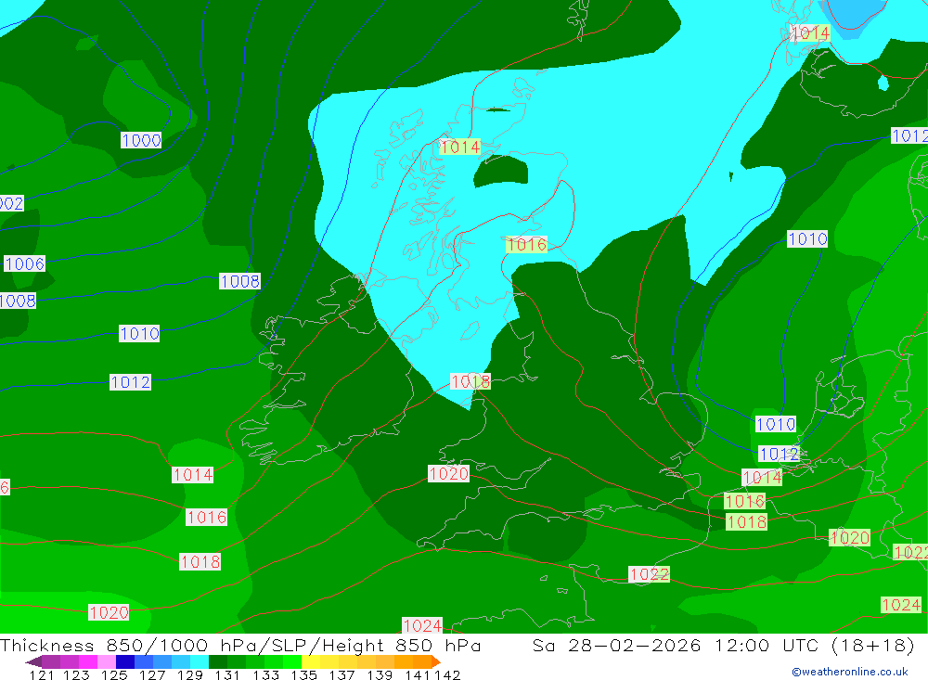Select the bright yellow swatch in the legend
Viewport: 928px width, 680px height.
[311, 661]
